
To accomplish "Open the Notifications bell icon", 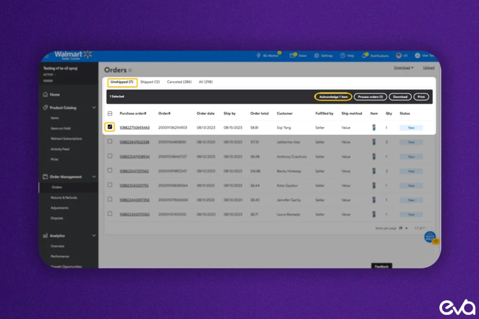I will (x=364, y=56).
